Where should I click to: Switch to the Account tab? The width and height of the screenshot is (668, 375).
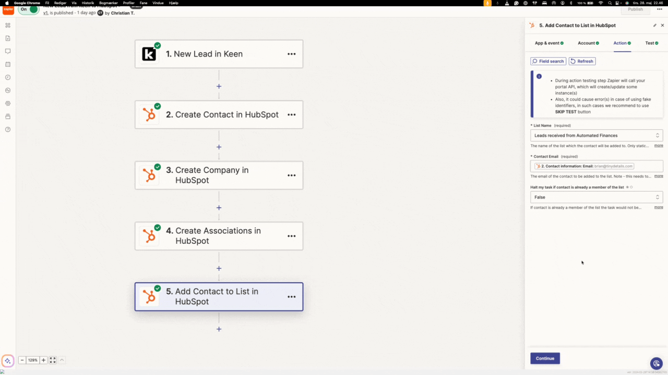[x=588, y=43]
